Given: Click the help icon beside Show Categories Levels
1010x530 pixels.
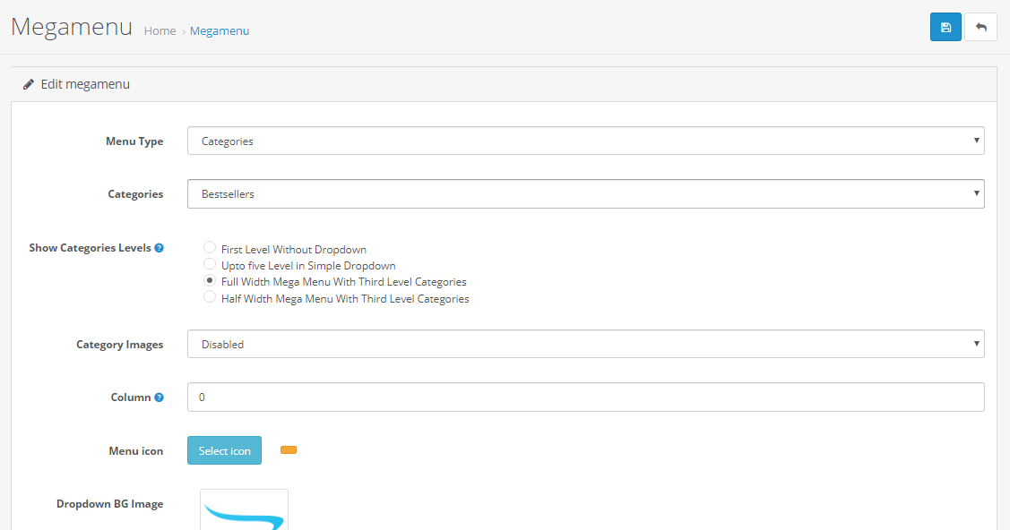Looking at the screenshot, I should tap(160, 248).
